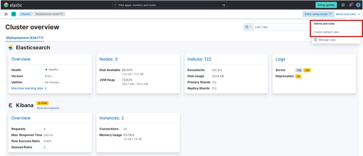The height and width of the screenshot is (156, 363).
Task: Open the hamburger navigation menu
Action: click(x=6, y=14)
